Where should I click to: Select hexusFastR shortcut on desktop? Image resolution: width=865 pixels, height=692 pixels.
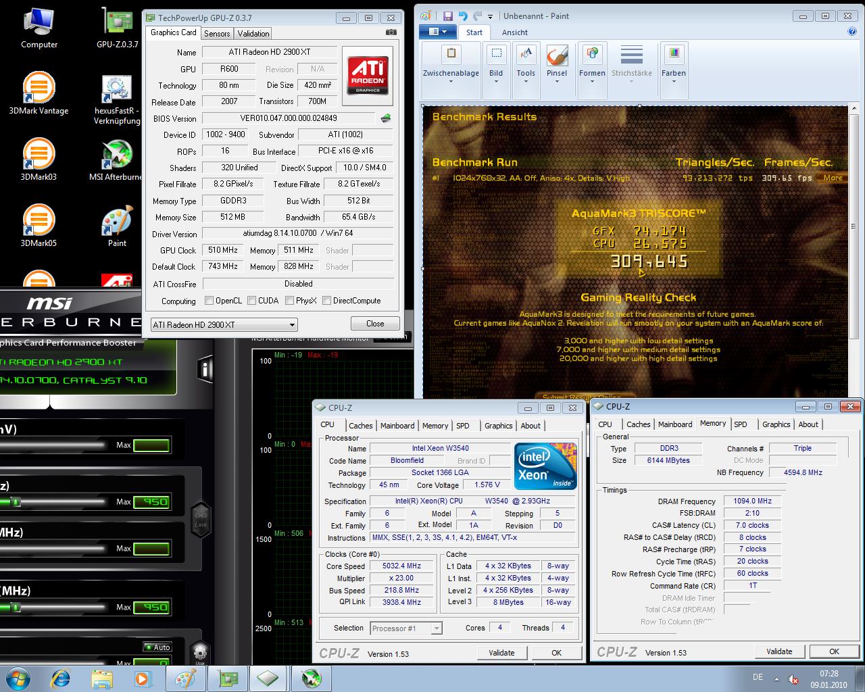117,100
